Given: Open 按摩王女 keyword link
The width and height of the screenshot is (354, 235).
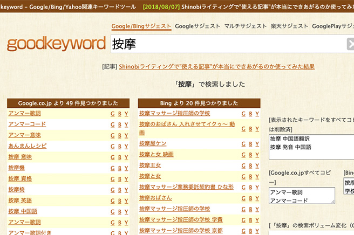Looking at the screenshot, I should click(150, 165).
